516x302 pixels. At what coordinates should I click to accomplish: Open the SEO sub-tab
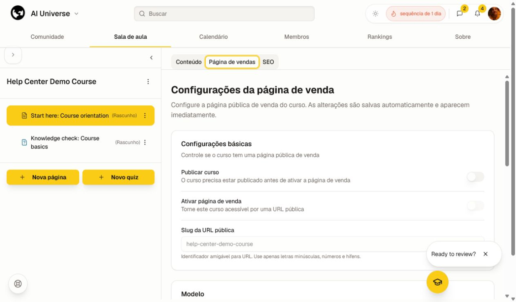268,62
